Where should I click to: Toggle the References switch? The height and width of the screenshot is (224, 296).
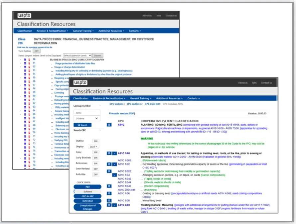coord(96,164)
